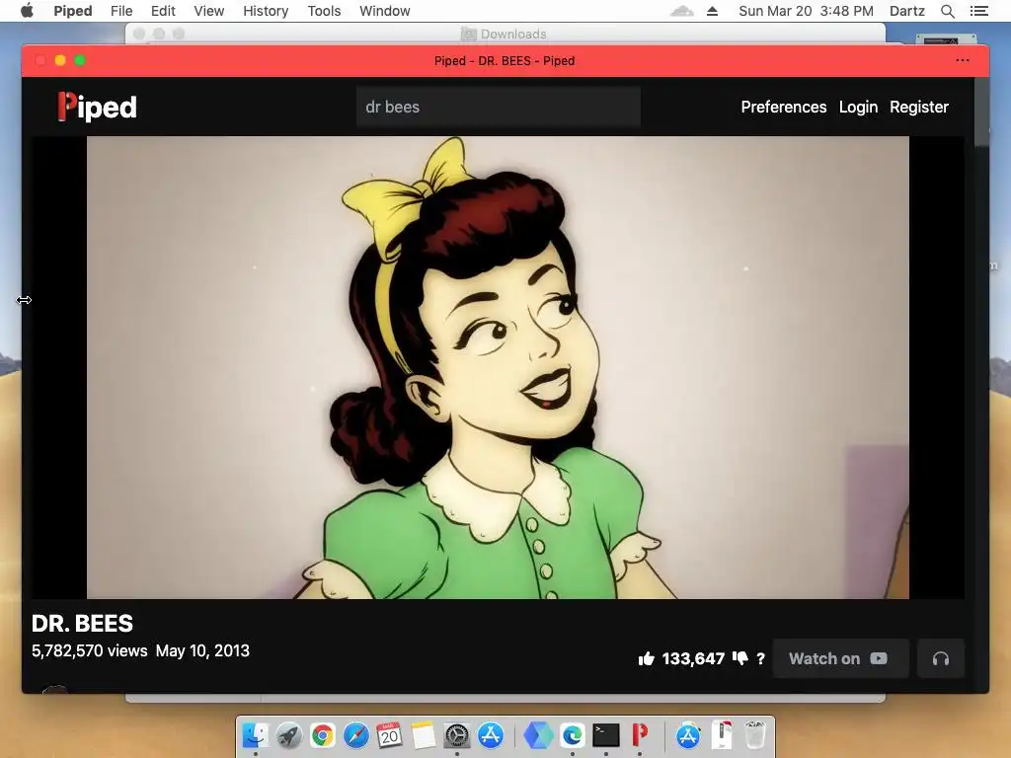Screen dimensions: 1011x758
Task: Click the dr bees search field
Action: [499, 107]
